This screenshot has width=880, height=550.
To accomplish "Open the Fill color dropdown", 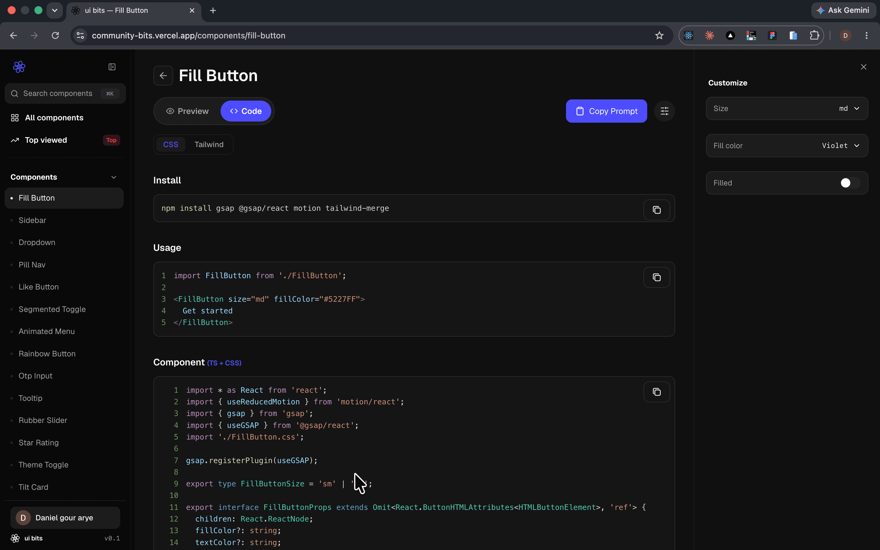I will click(x=787, y=146).
